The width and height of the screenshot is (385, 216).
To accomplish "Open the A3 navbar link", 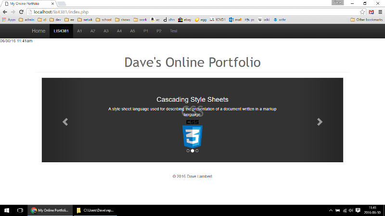I will pyautogui.click(x=106, y=31).
